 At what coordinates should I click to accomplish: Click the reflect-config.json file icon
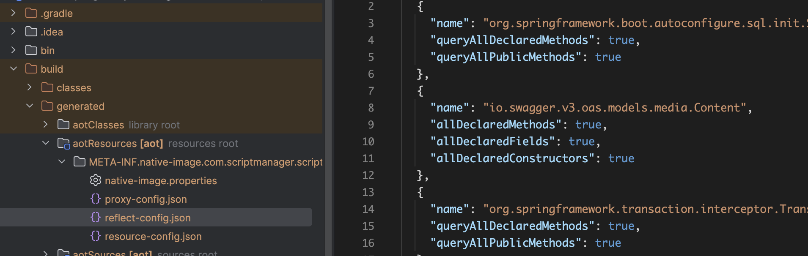pos(96,218)
